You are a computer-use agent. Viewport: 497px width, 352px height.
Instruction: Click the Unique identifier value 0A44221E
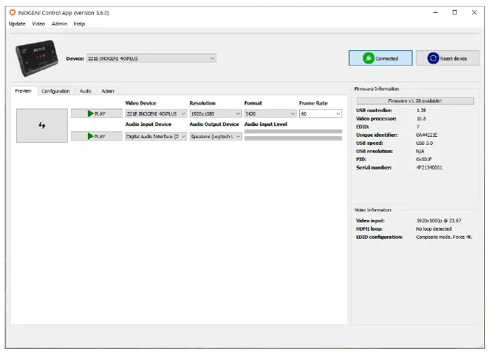point(427,135)
